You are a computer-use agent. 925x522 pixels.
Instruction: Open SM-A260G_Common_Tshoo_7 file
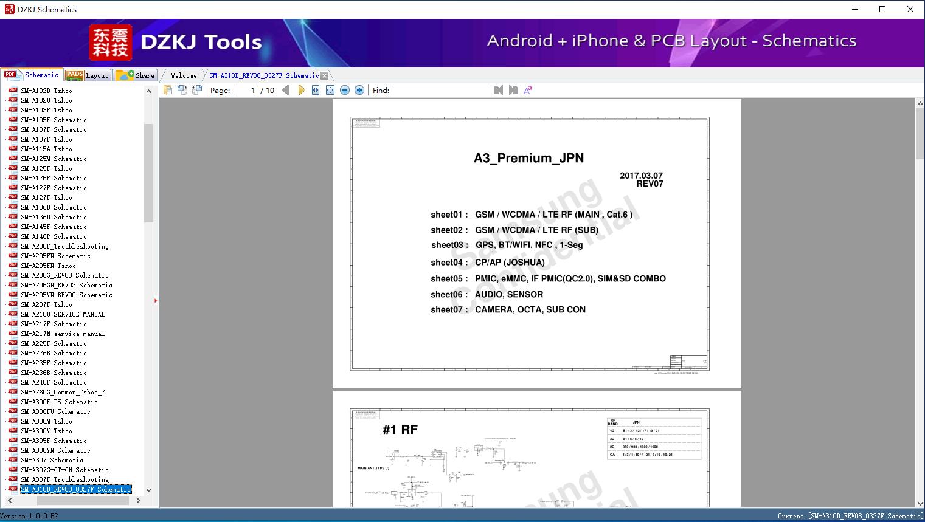tap(63, 392)
